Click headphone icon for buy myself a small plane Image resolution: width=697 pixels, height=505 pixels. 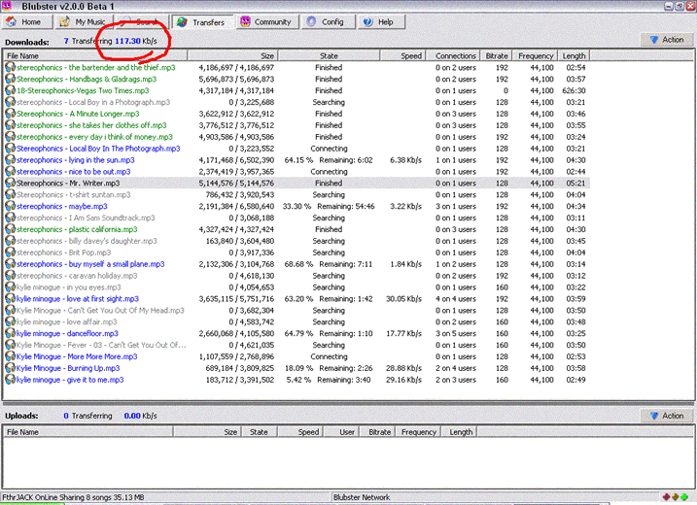pyautogui.click(x=10, y=264)
